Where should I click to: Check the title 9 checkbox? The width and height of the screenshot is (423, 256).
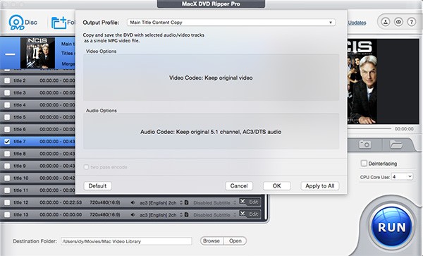point(7,166)
